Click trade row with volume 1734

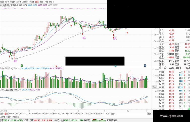tap(174, 87)
